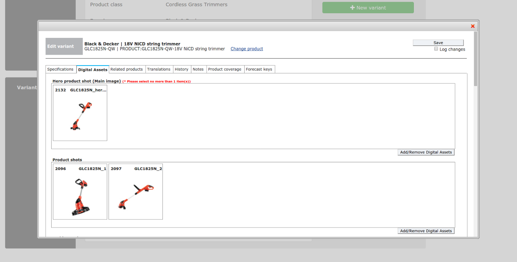Click the 'Product class' label in background page
517x262 pixels.
point(106,5)
